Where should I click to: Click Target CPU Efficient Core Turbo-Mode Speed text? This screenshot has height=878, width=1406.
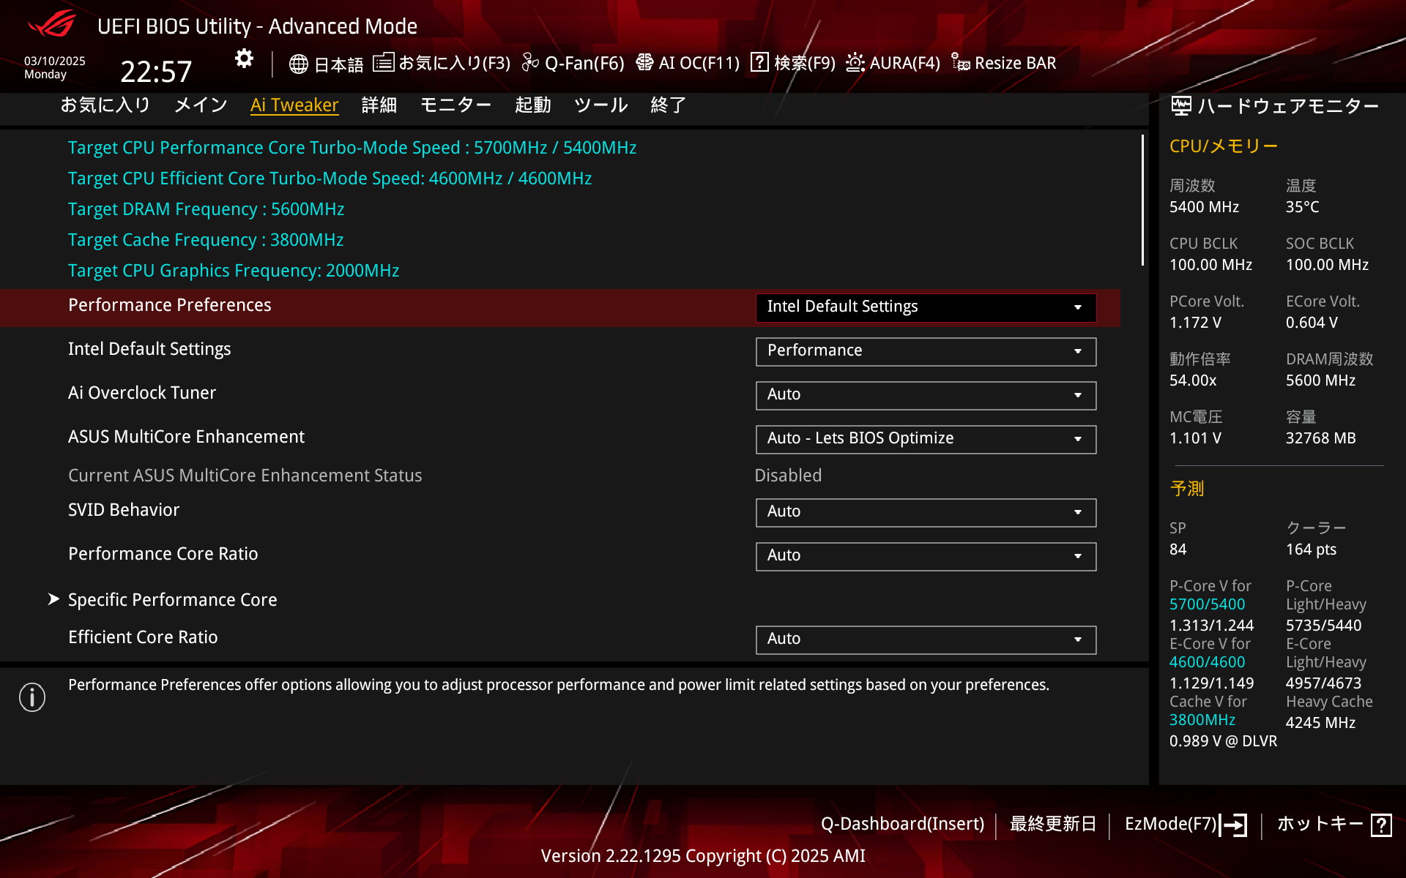click(330, 179)
